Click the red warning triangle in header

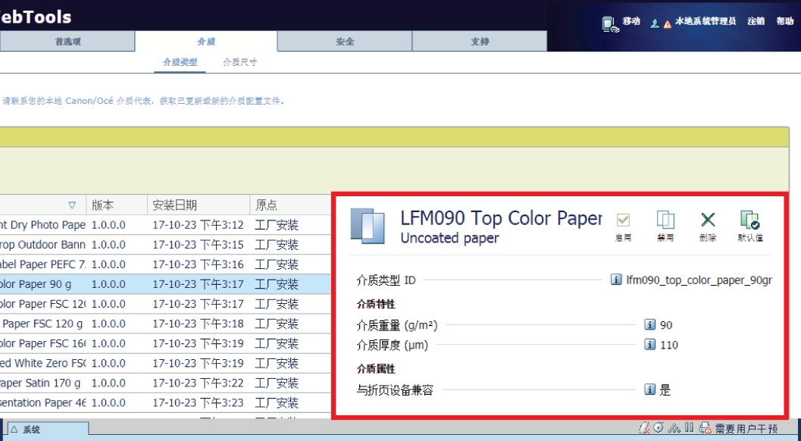pos(667,24)
